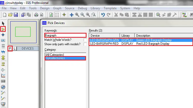The height and width of the screenshot is (108, 193).
Task: Click the Keywords field containing Bargraph
Action: [65, 35]
